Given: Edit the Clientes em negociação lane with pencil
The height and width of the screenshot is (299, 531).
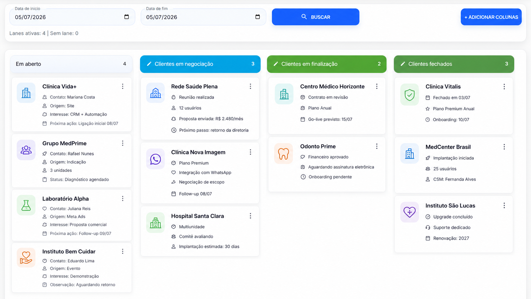Looking at the screenshot, I should 149,64.
